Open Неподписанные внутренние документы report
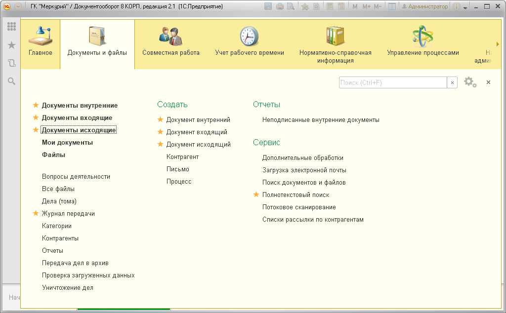This screenshot has width=506, height=313. pyautogui.click(x=321, y=119)
